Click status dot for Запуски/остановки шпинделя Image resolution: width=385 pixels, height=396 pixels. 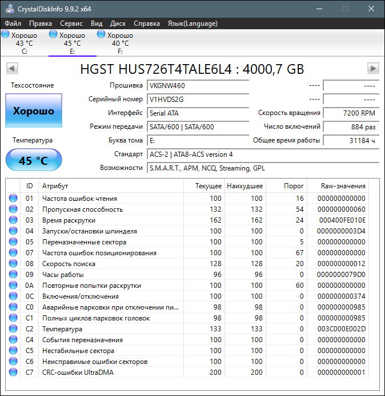pyautogui.click(x=13, y=231)
